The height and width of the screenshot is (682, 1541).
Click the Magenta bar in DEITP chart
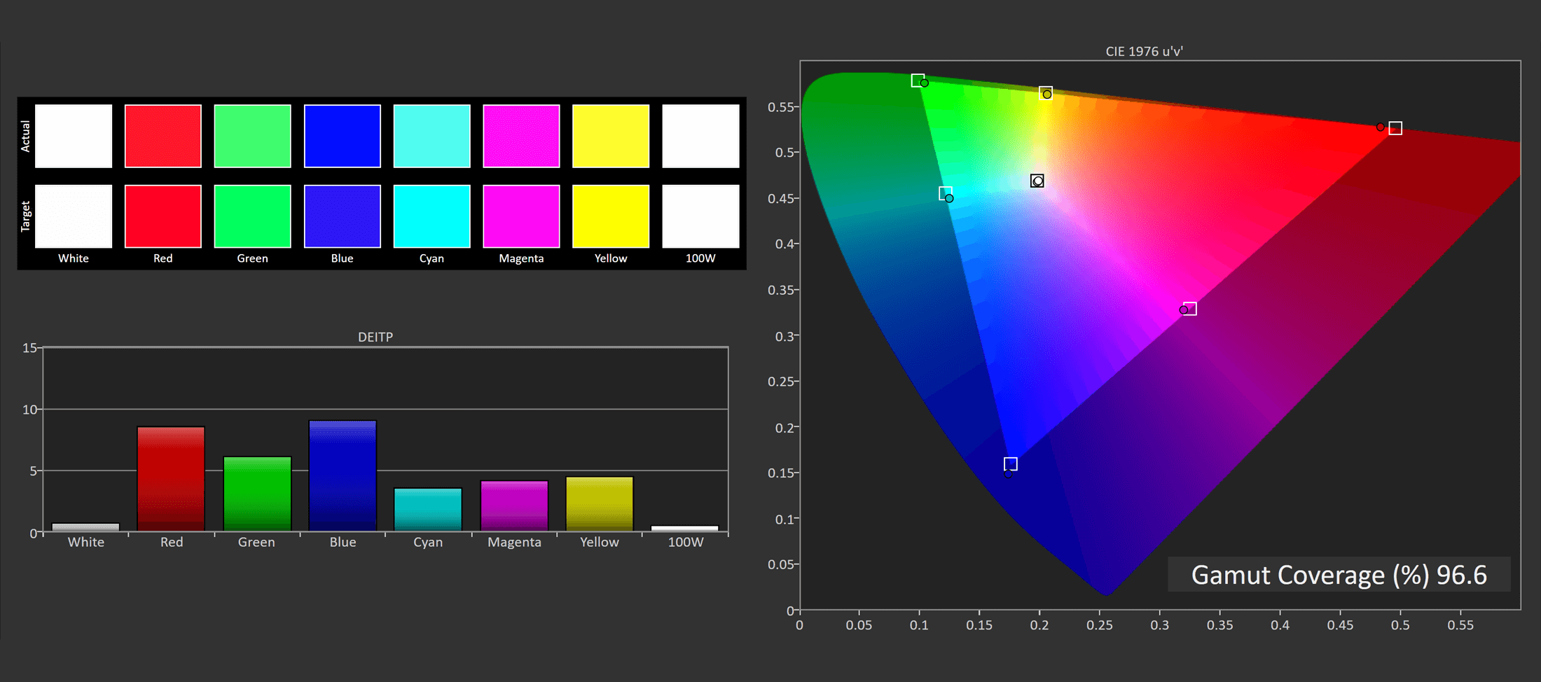514,506
